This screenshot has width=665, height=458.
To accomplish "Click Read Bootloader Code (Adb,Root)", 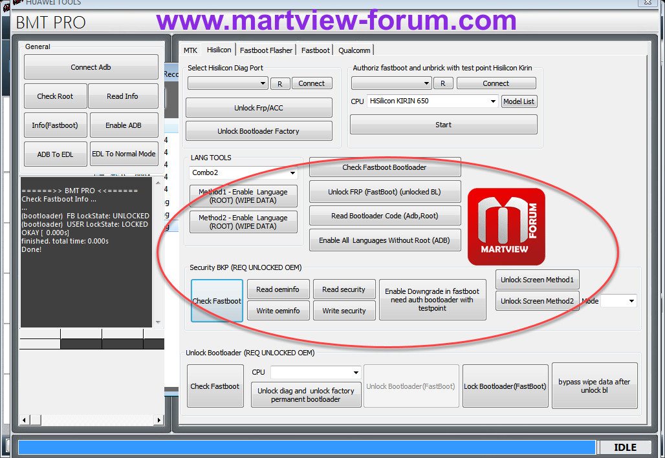I will 385,216.
